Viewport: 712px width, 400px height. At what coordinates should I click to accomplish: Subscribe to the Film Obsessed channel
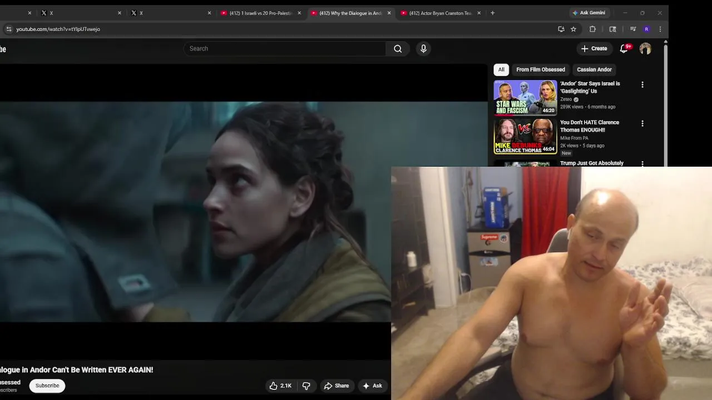coord(47,386)
